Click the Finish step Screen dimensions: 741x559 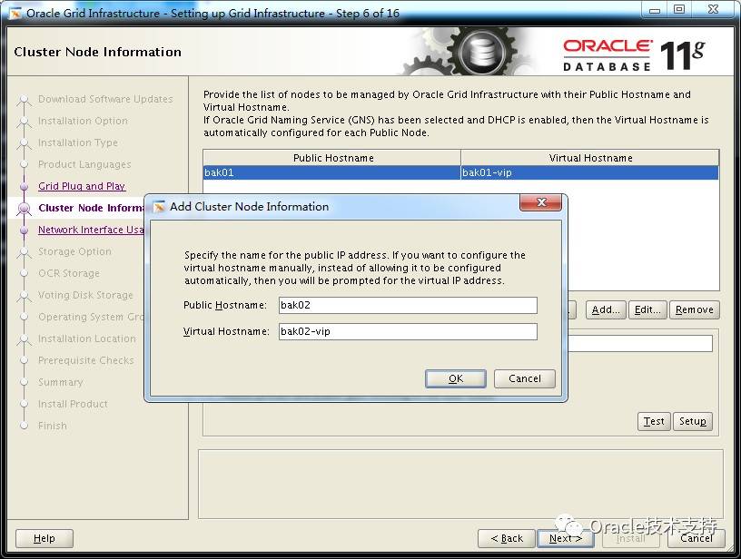pos(53,426)
